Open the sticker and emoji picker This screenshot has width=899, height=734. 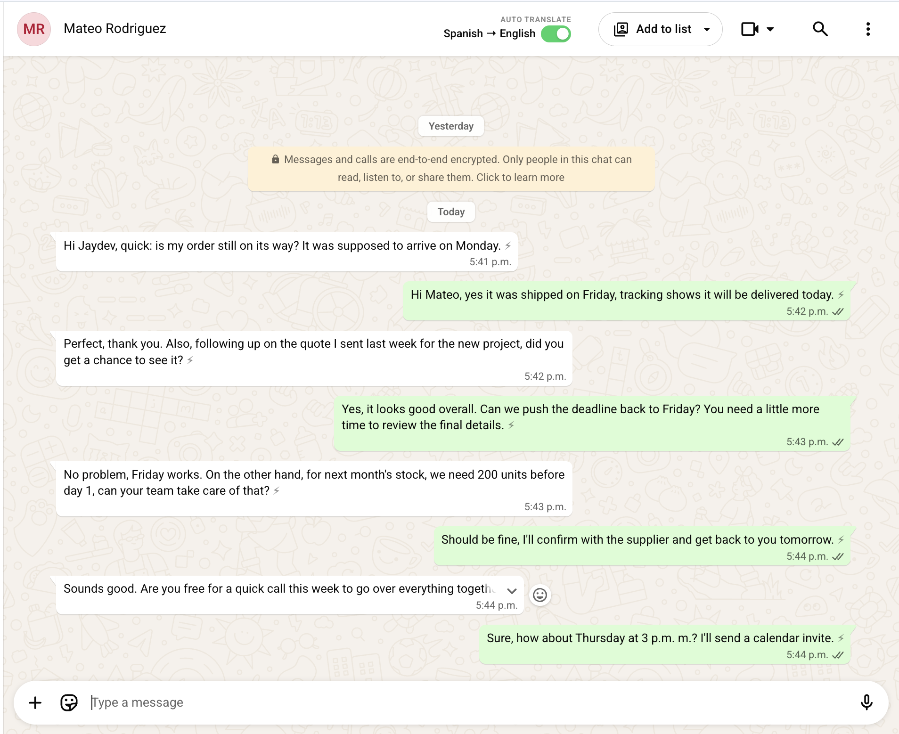pos(69,703)
